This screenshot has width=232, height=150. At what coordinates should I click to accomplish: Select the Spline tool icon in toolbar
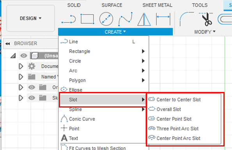click(x=125, y=19)
